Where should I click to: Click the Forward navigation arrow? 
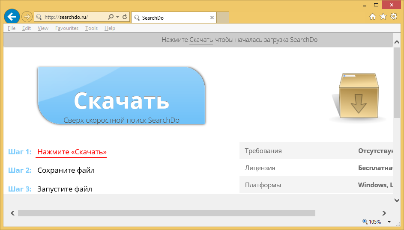coord(27,17)
